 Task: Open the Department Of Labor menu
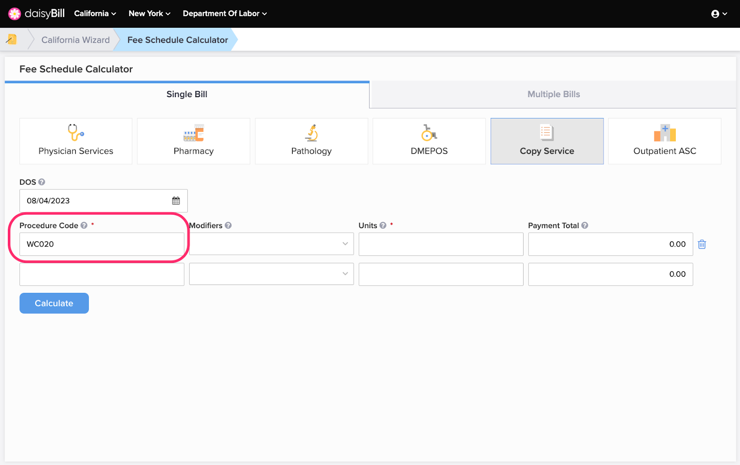(225, 13)
